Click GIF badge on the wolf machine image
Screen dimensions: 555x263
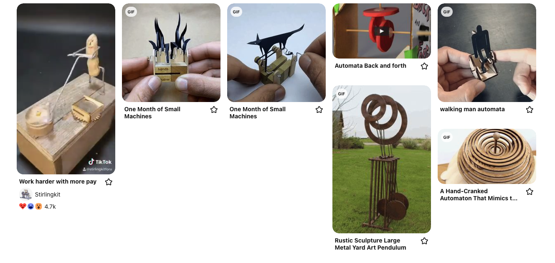tap(236, 12)
